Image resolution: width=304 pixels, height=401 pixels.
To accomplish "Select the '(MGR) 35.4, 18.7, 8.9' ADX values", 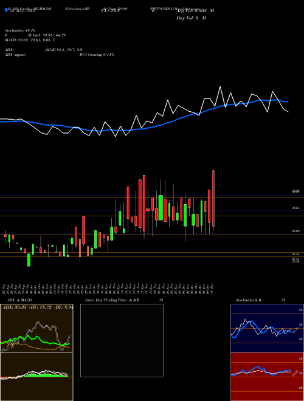I will click(x=63, y=50).
